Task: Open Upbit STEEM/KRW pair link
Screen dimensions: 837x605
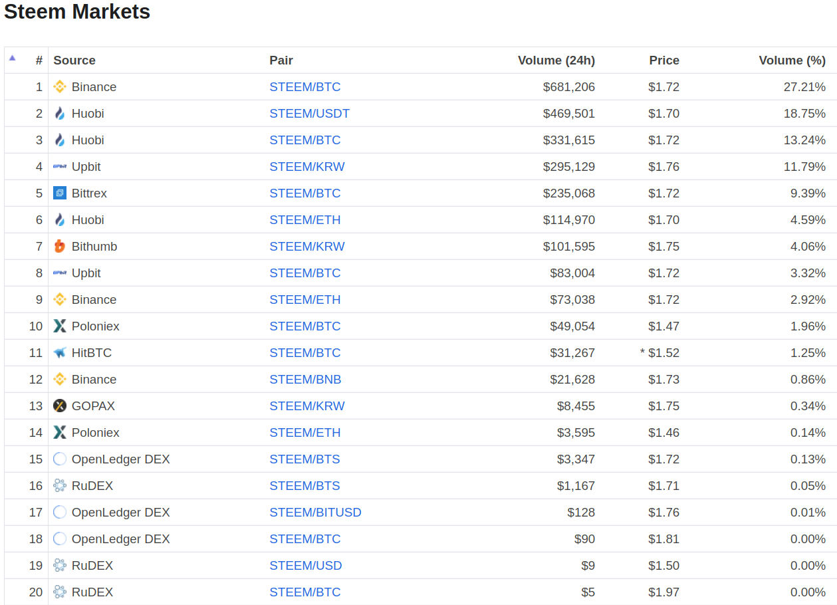Action: (307, 166)
